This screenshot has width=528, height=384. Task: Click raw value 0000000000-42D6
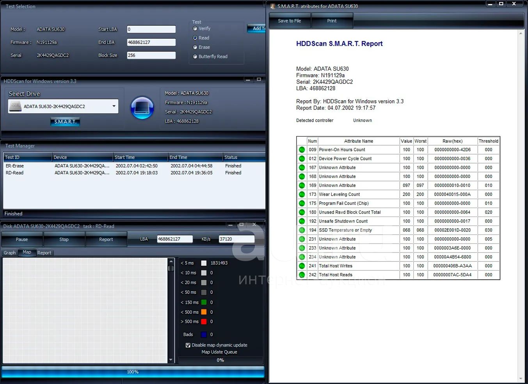pos(452,149)
